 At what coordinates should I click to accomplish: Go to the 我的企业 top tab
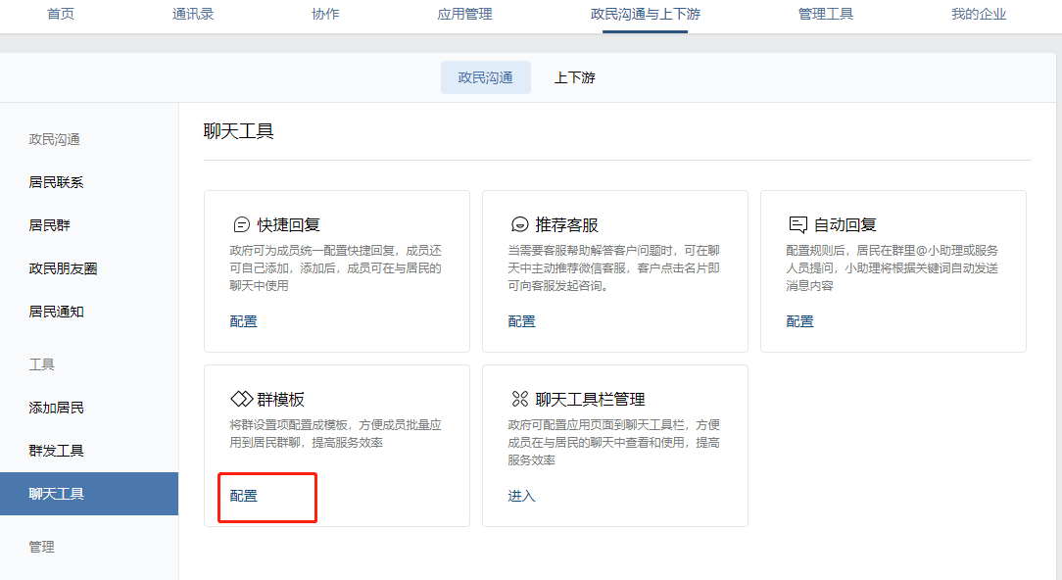(979, 15)
